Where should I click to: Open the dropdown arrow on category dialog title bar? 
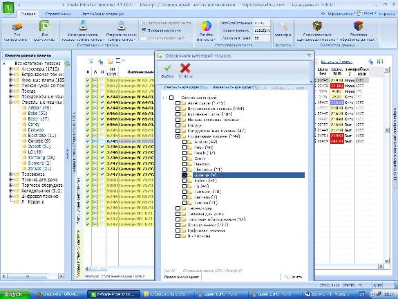point(309,55)
